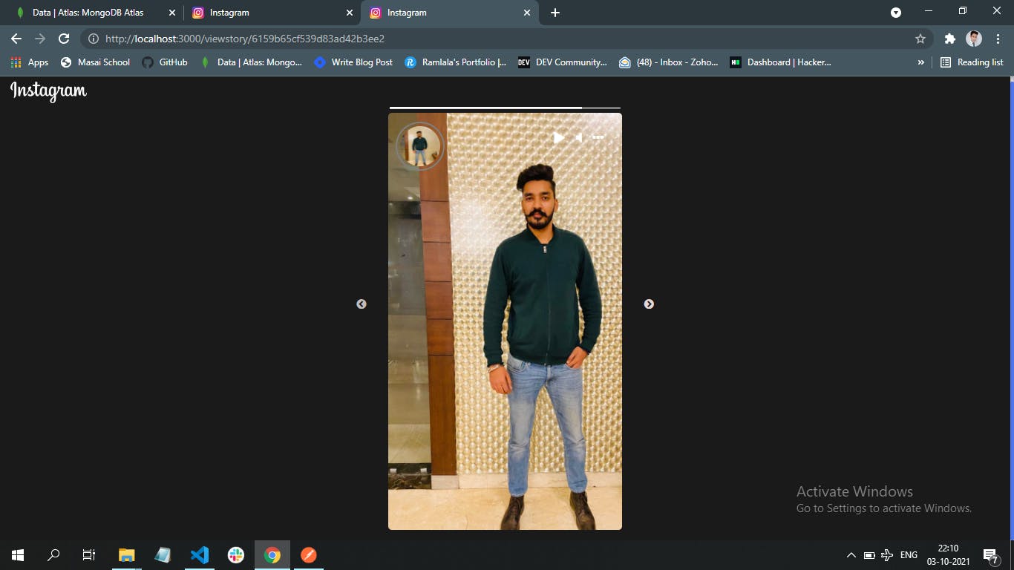1014x570 pixels.
Task: Open the DEV Community bookmark
Action: (x=562, y=62)
